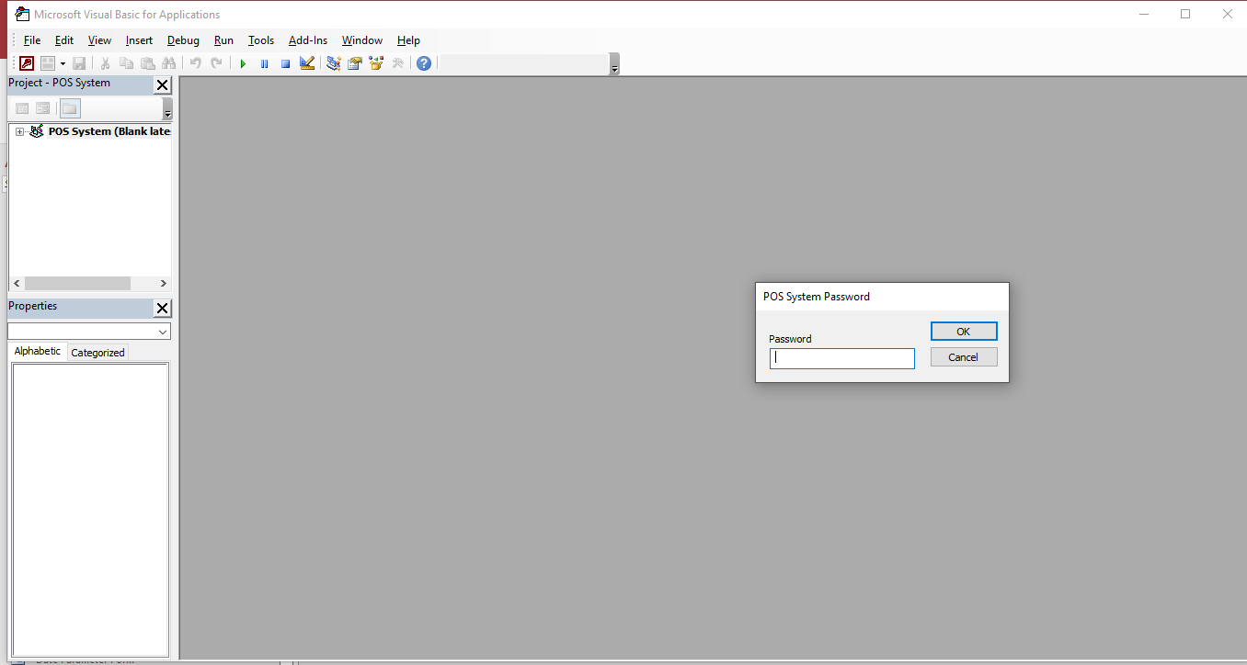The width and height of the screenshot is (1247, 665).
Task: Open the Add-Ins menu
Action: click(308, 40)
